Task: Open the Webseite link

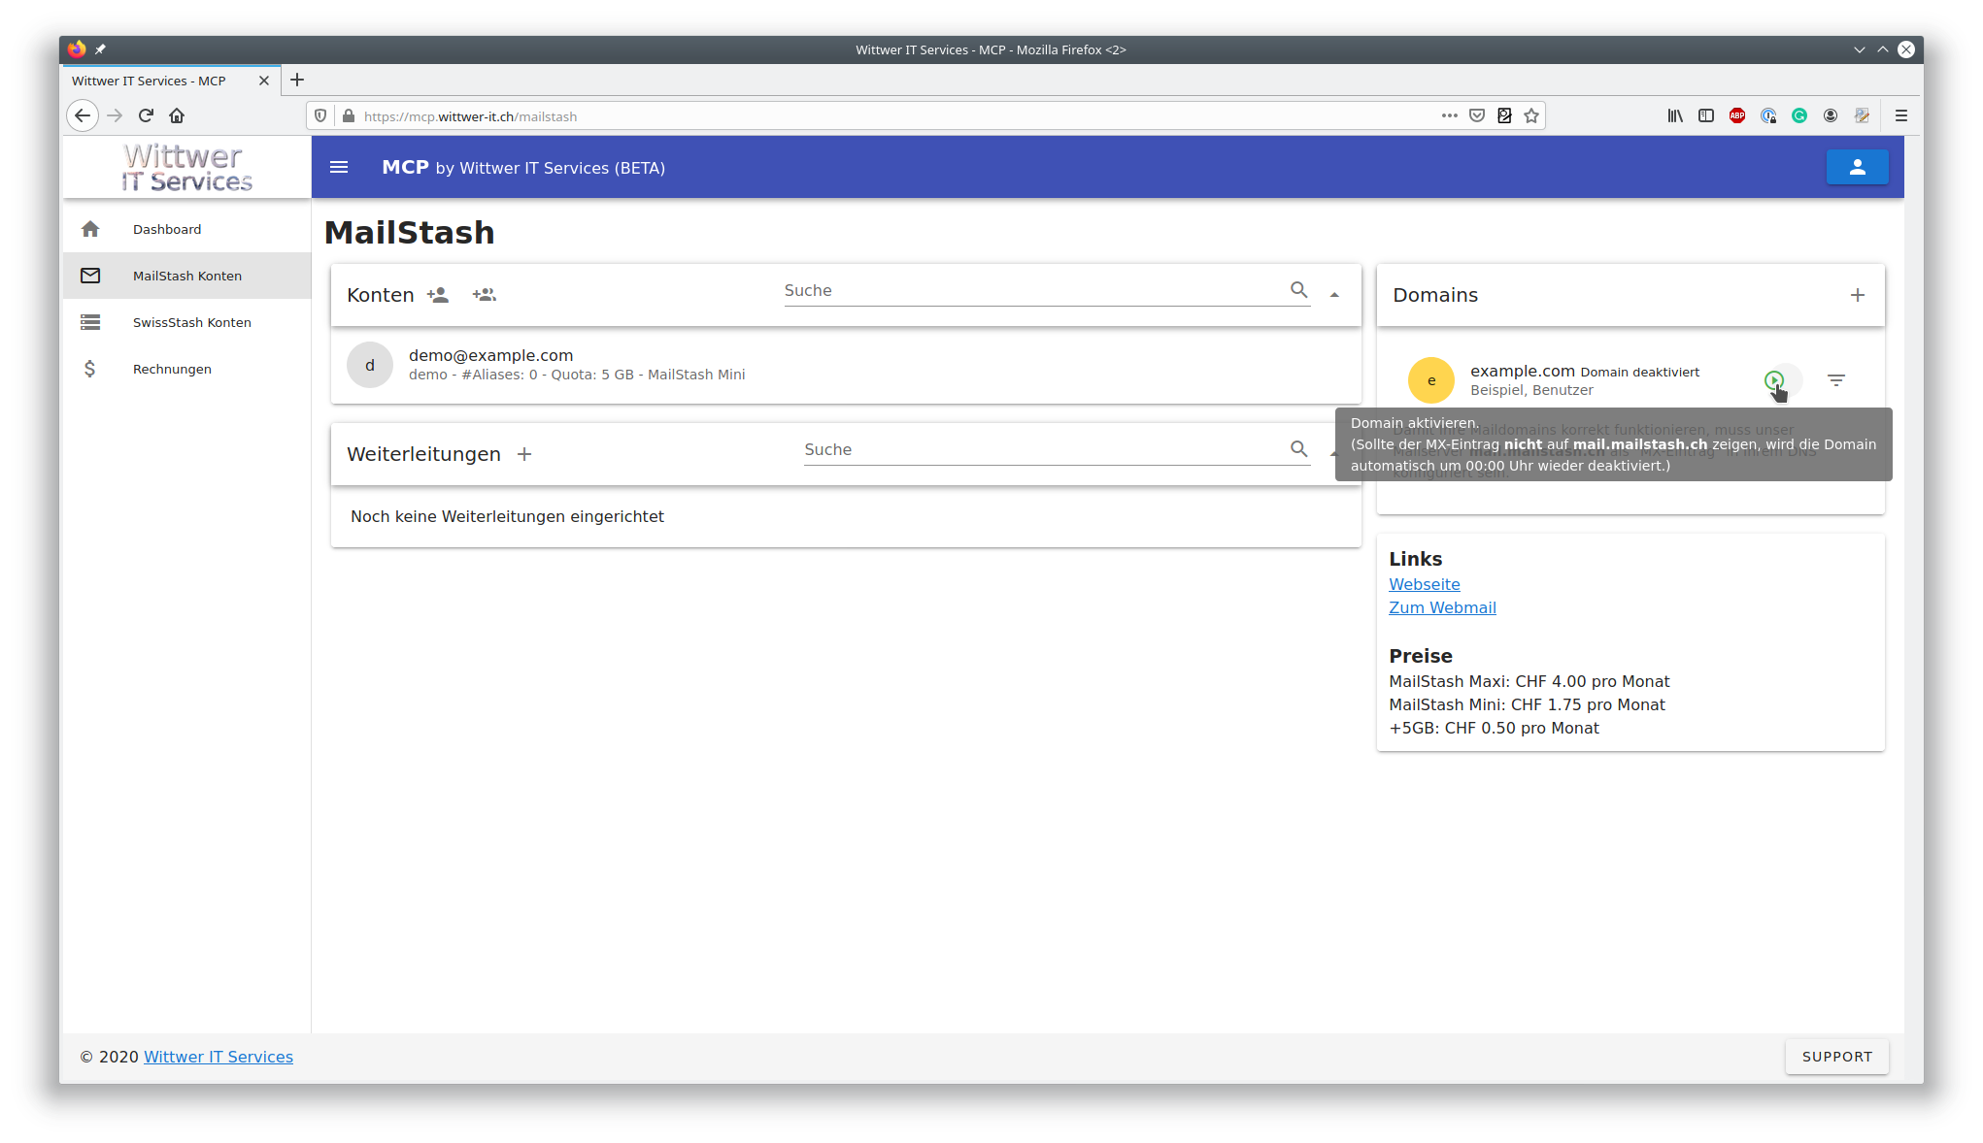Action: pos(1424,584)
